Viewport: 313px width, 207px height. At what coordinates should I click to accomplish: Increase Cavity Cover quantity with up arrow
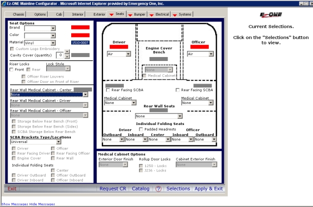pos(67,51)
